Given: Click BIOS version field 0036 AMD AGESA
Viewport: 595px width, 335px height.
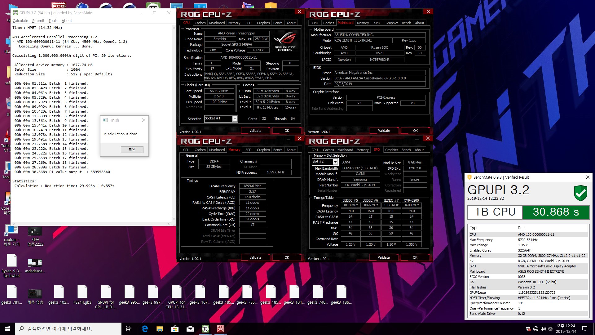Looking at the screenshot, I should pyautogui.click(x=379, y=78).
